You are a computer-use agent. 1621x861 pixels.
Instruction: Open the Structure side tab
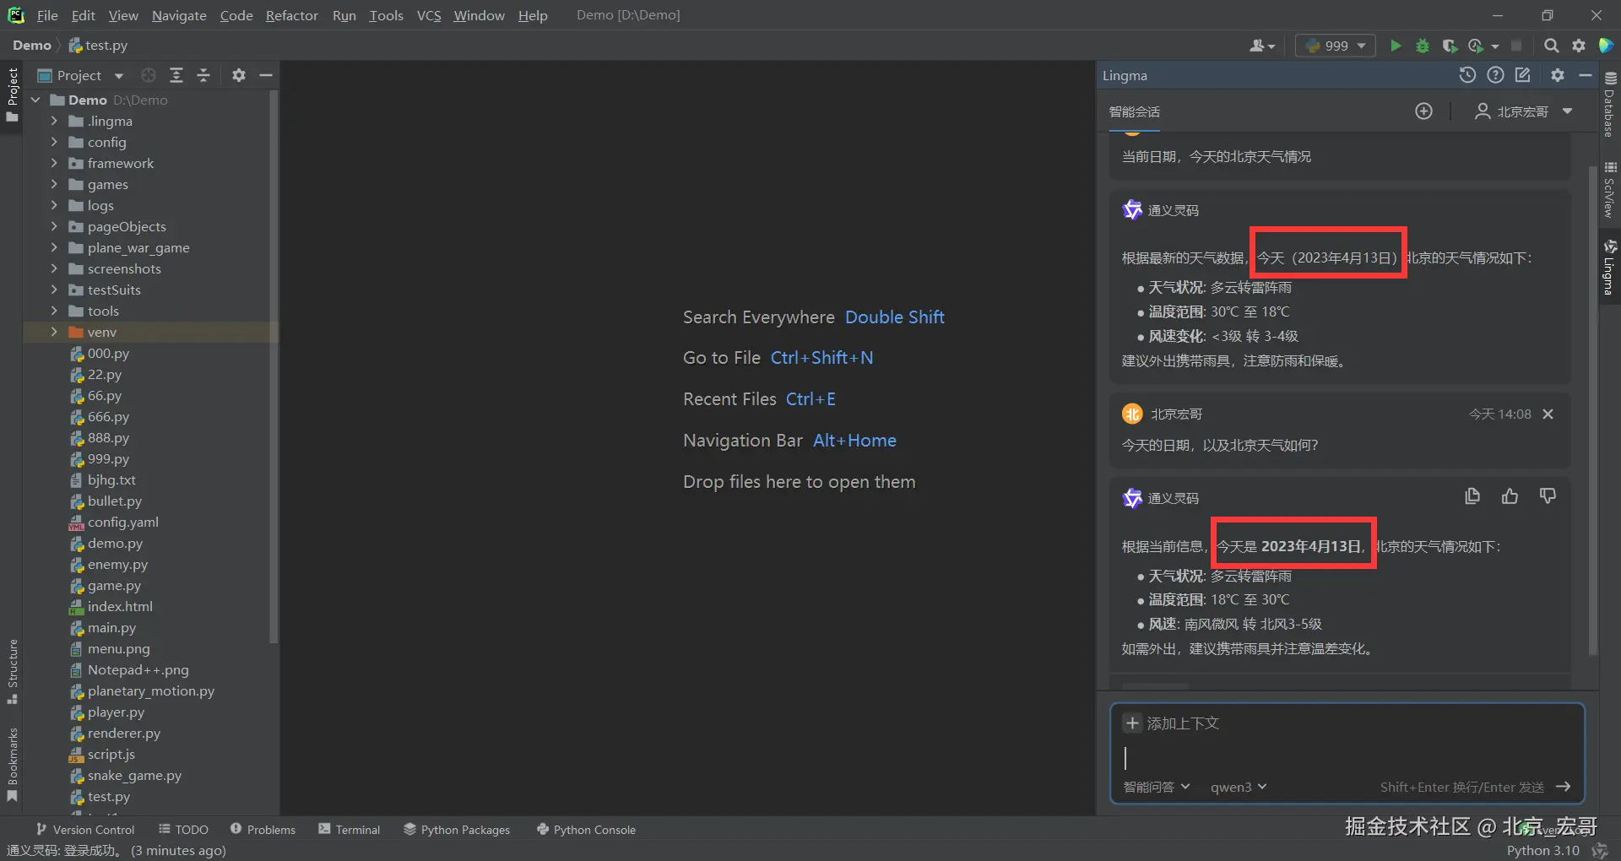[x=13, y=672]
